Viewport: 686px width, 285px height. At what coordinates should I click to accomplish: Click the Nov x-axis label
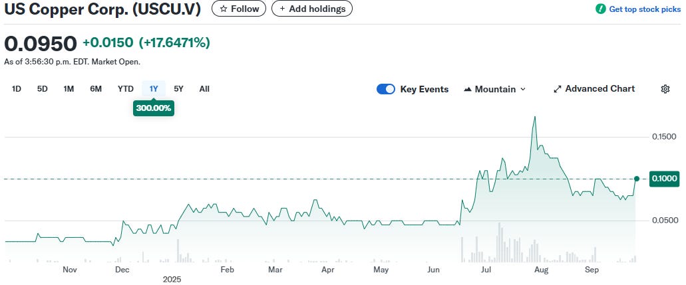[70, 270]
